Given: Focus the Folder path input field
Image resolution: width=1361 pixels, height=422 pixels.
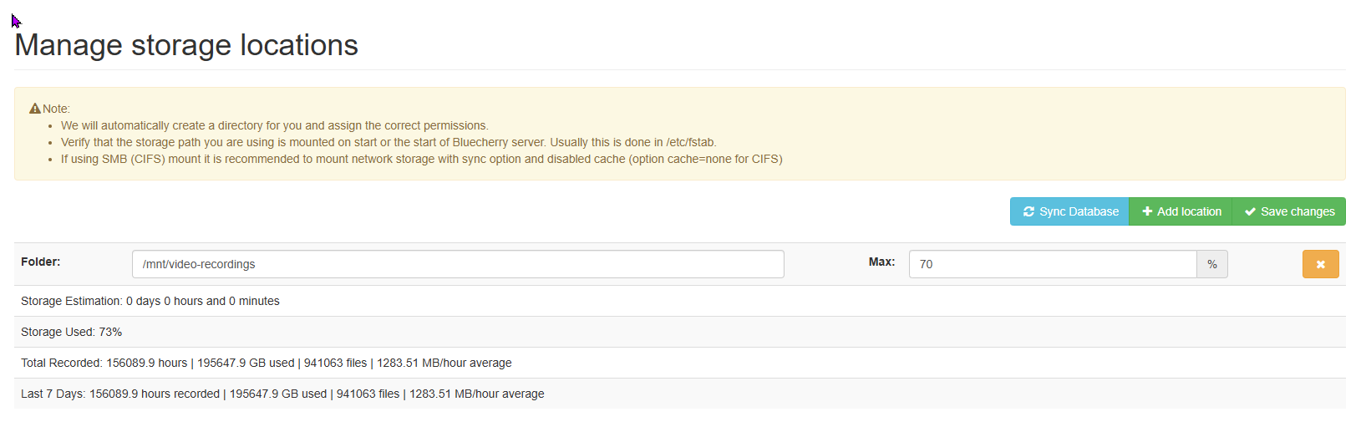Looking at the screenshot, I should pyautogui.click(x=458, y=264).
